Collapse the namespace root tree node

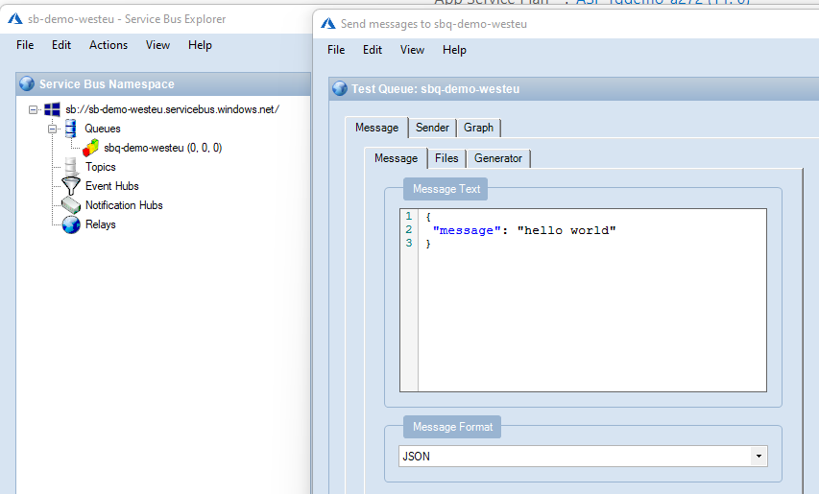tap(34, 109)
